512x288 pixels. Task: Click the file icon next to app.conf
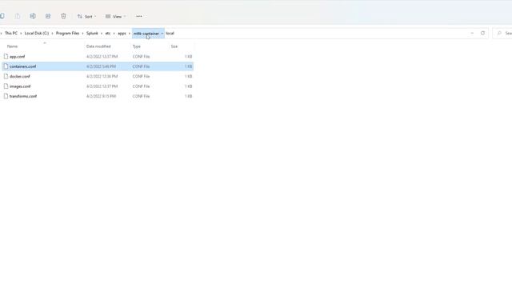[6, 57]
